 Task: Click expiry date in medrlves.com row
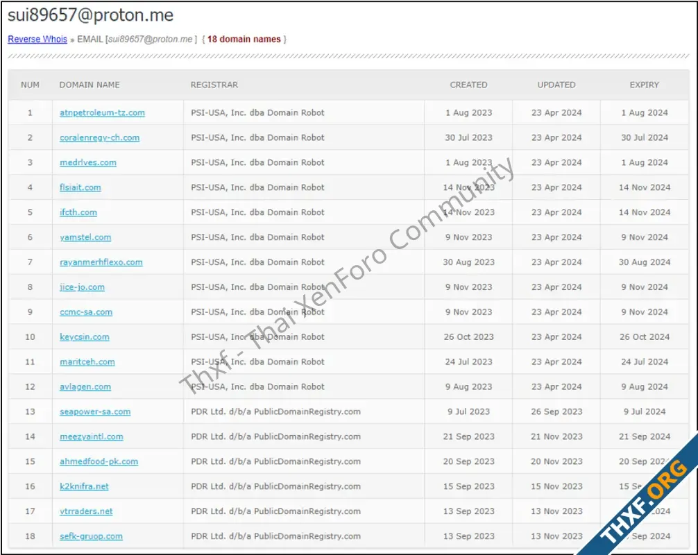click(x=645, y=162)
